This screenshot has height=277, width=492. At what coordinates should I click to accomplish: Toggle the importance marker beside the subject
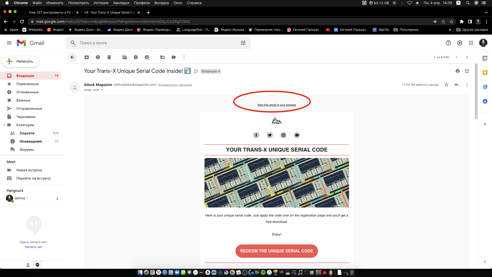point(196,71)
